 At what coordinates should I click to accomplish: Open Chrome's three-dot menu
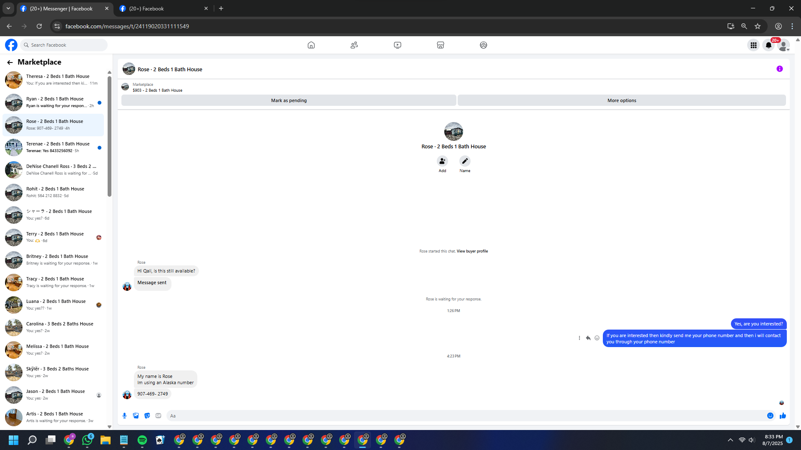pyautogui.click(x=792, y=26)
